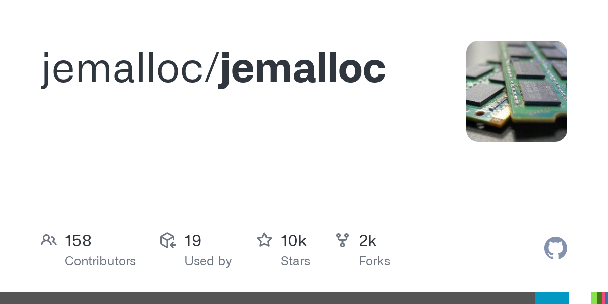Click the 10k stars count
Screen dimensions: 608x304
(293, 241)
